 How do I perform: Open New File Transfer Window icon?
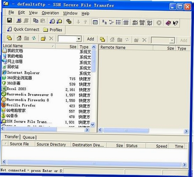click(x=59, y=21)
